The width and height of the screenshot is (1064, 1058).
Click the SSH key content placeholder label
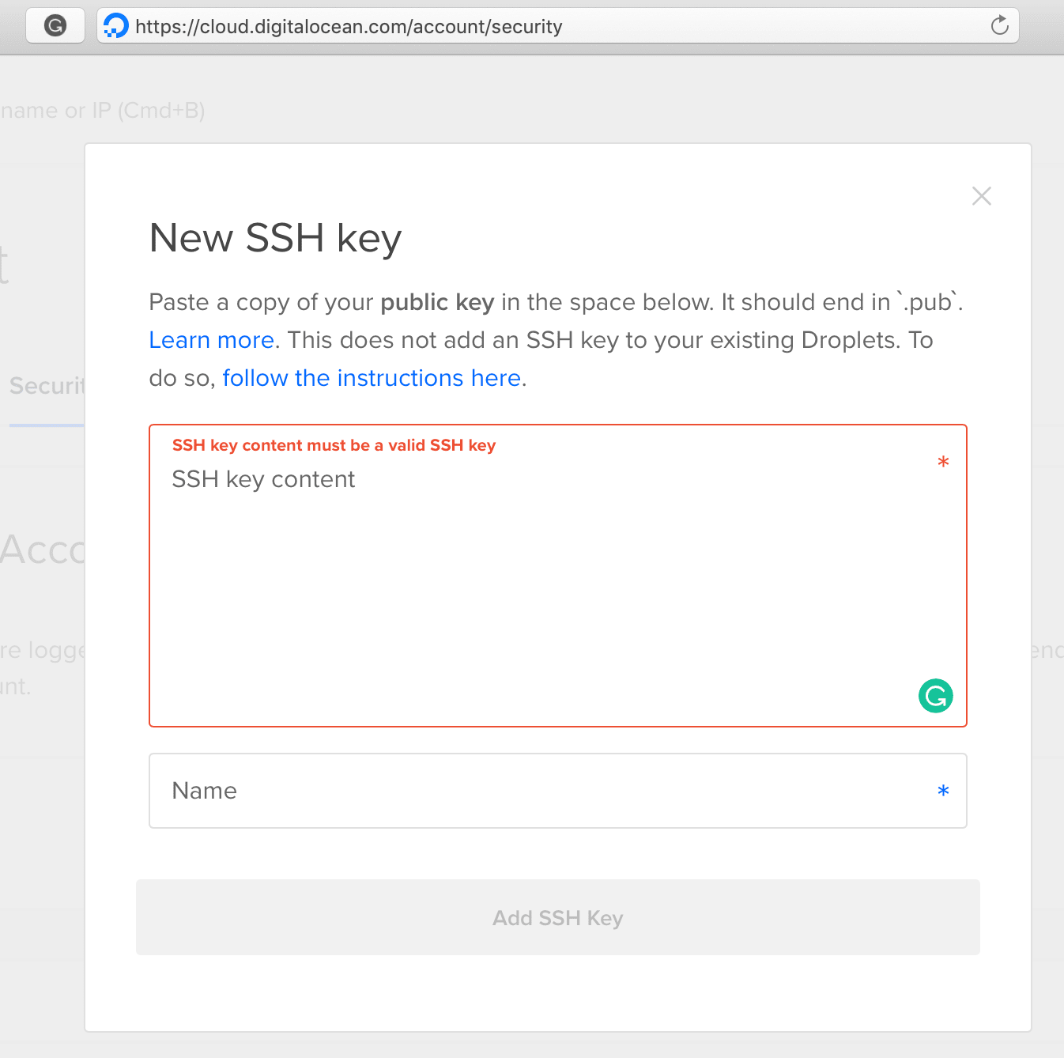(264, 480)
